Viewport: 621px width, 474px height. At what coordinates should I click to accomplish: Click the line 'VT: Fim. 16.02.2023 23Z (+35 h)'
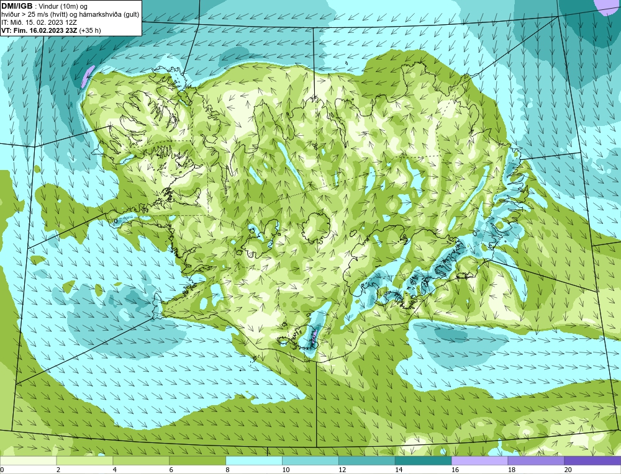[51, 30]
